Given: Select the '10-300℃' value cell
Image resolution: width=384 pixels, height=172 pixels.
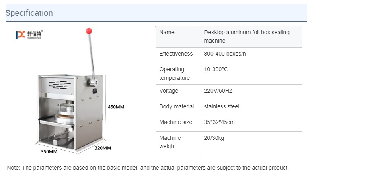Looking at the screenshot, I should 251,74.
